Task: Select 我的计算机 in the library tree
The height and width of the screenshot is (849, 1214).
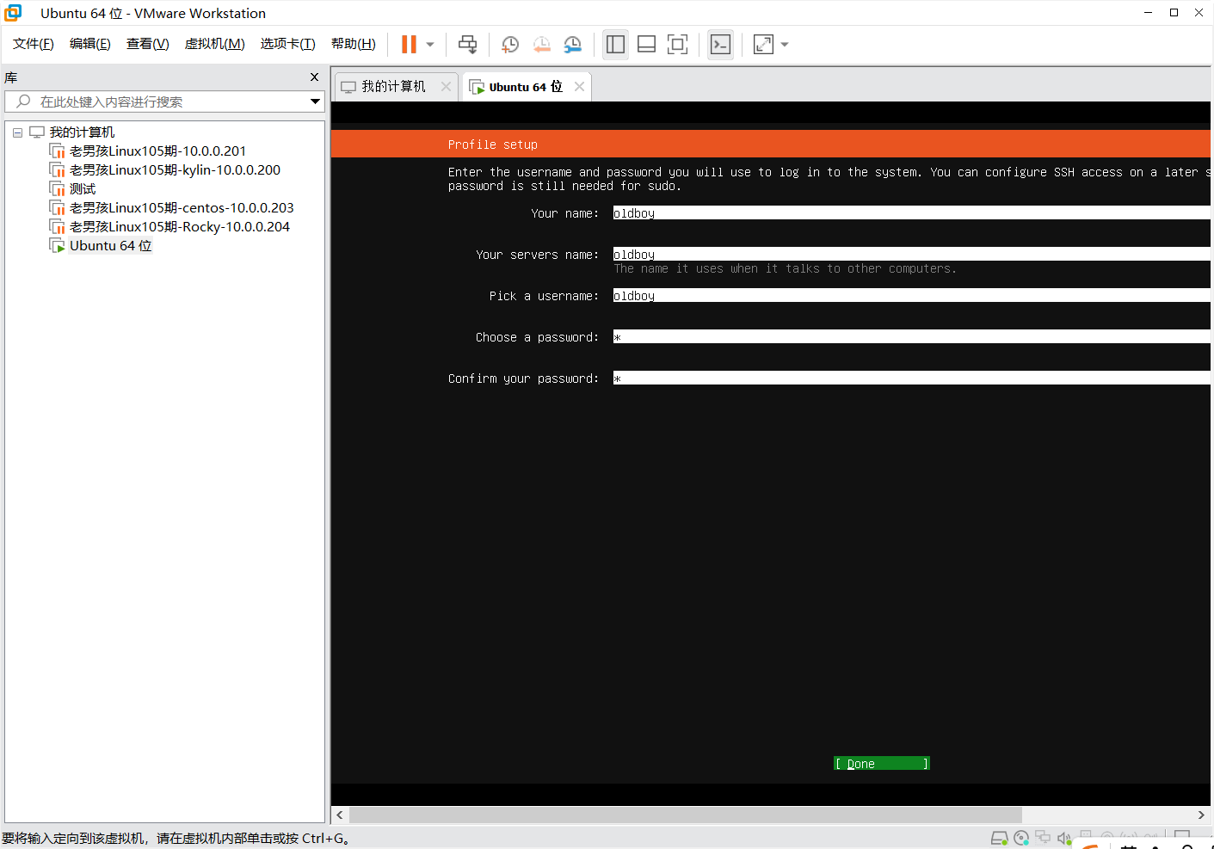Action: coord(82,132)
